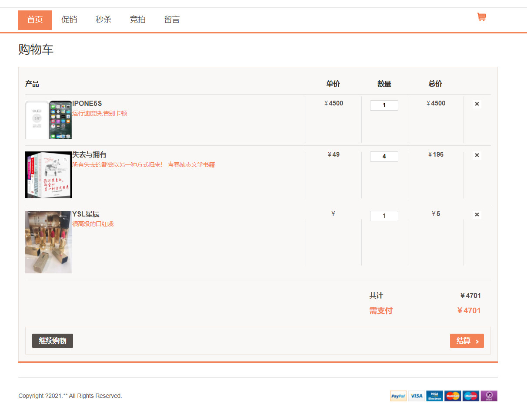The width and height of the screenshot is (527, 407).
Task: Click the VISA payment icon
Action: [x=417, y=396]
